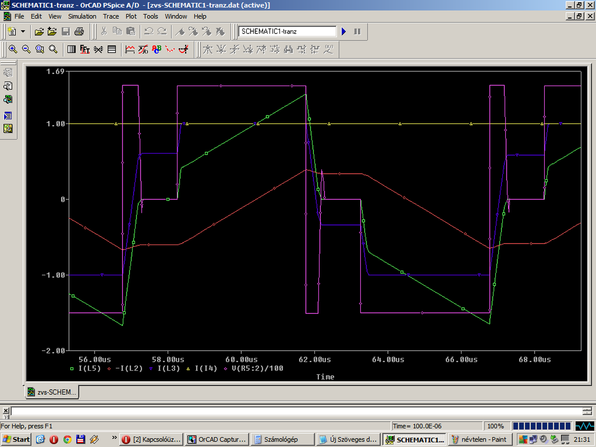This screenshot has width=596, height=447.
Task: Open the New file dropdown arrow
Action: click(x=23, y=31)
